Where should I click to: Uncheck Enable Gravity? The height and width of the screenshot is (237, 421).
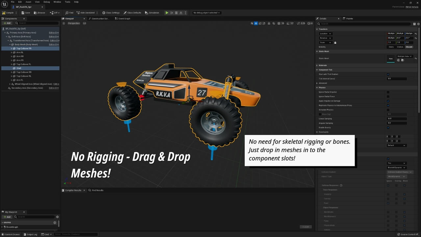pos(388,127)
